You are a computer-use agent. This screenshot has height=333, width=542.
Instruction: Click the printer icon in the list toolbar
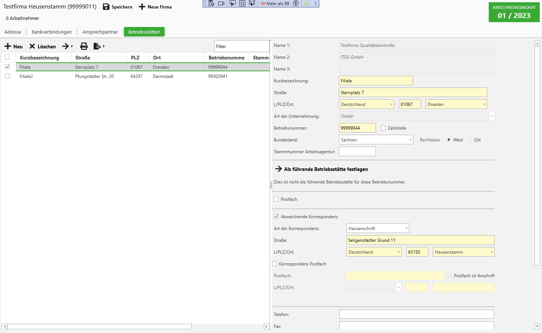click(84, 46)
